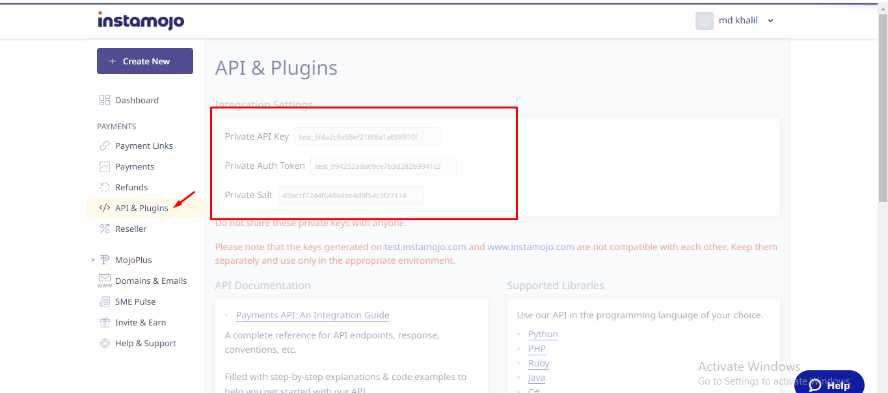
Task: Click the SME Pulse newspaper icon
Action: (x=104, y=301)
